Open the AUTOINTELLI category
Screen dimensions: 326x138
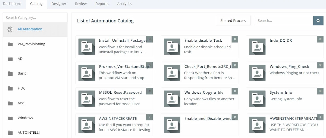[29, 133]
